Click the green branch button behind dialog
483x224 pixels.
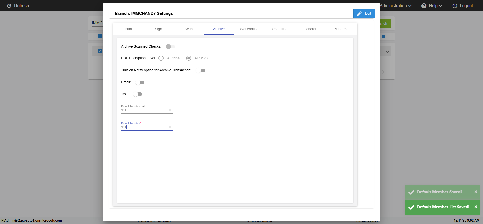[x=385, y=23]
